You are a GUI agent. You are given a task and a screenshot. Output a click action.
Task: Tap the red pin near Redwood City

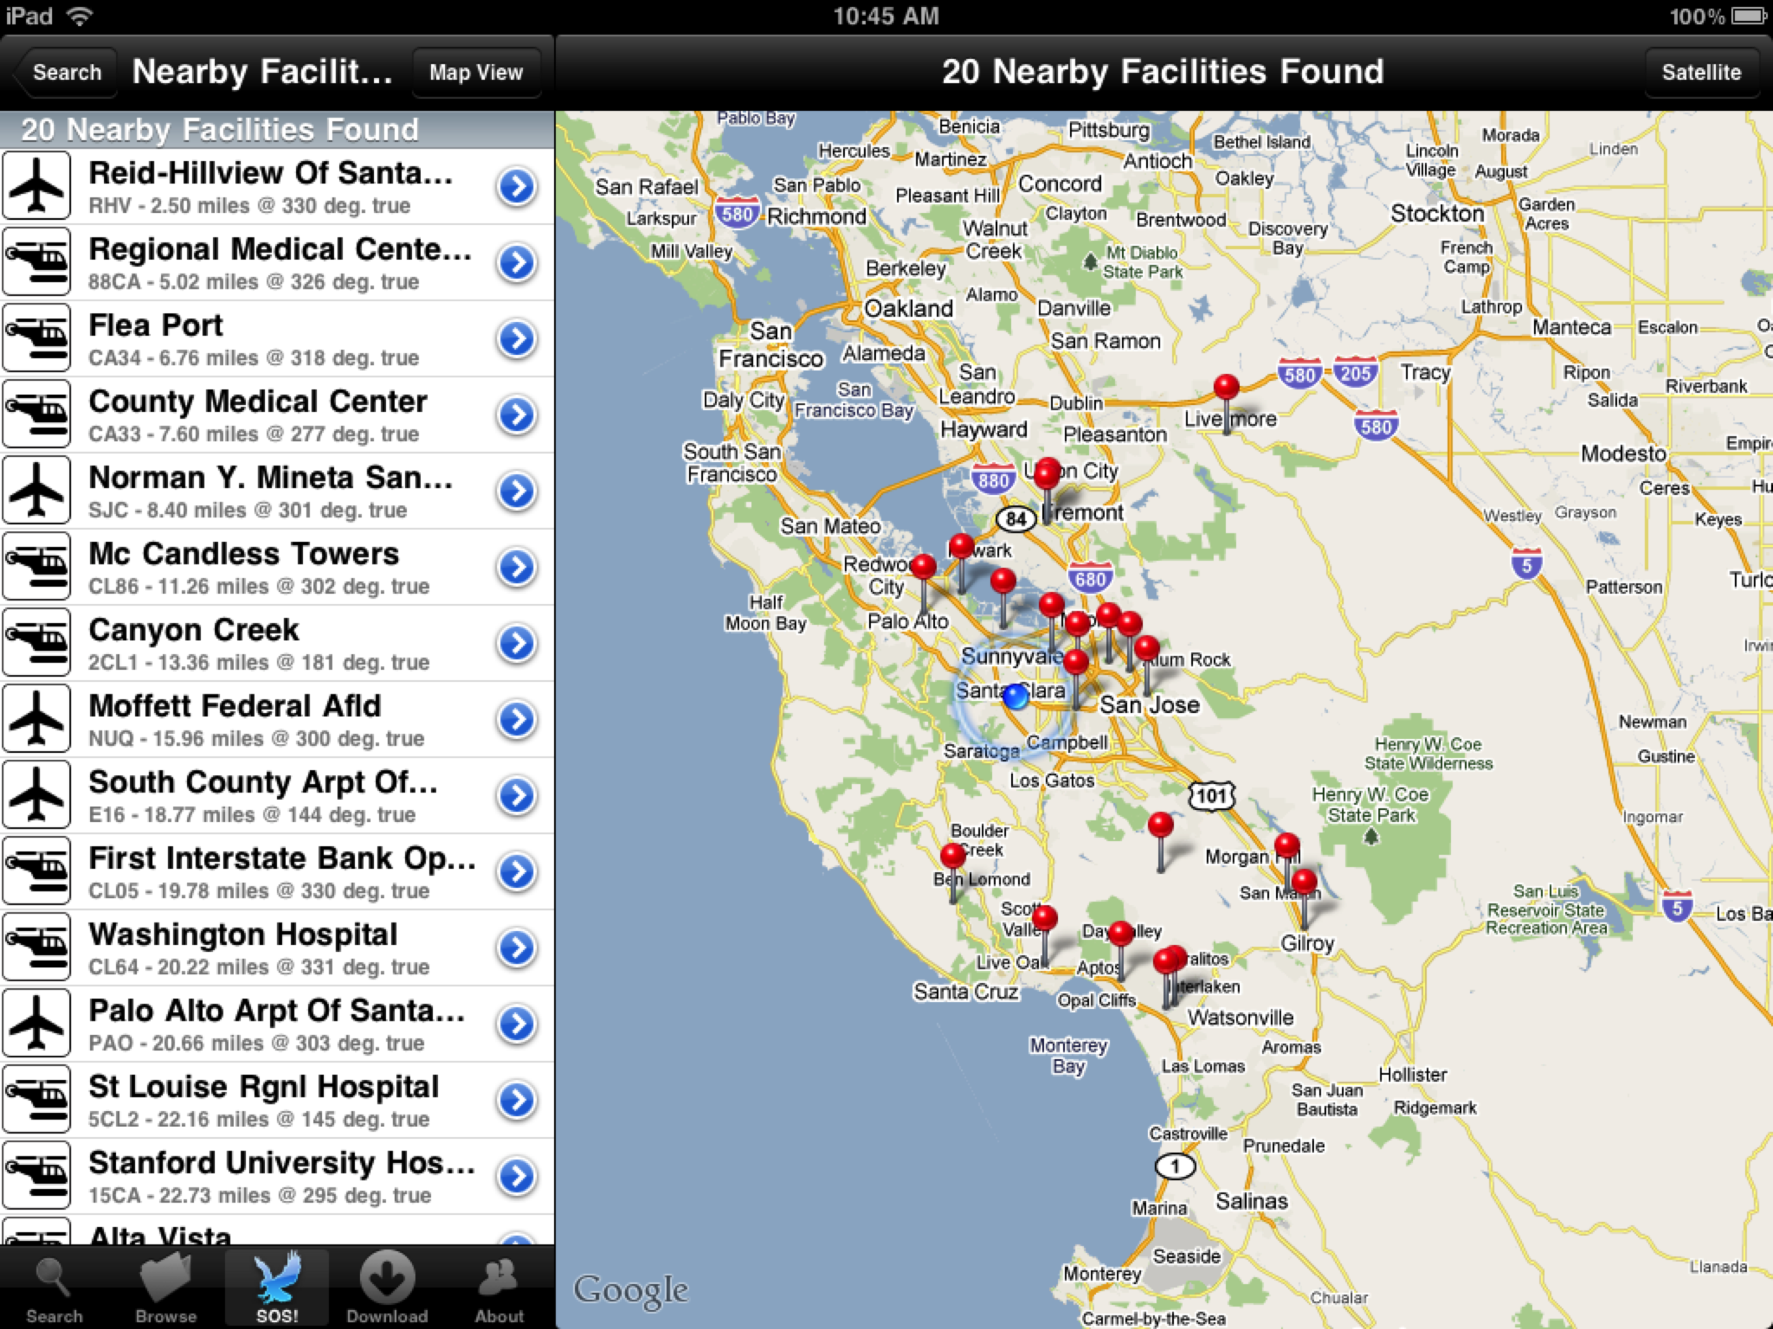pyautogui.click(x=923, y=567)
